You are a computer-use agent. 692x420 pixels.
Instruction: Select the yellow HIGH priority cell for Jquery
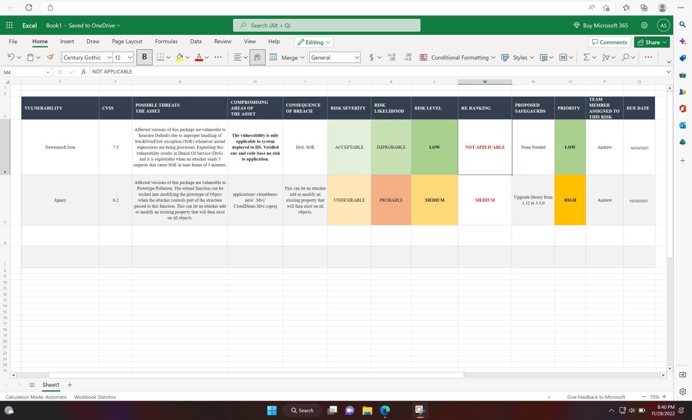(570, 200)
